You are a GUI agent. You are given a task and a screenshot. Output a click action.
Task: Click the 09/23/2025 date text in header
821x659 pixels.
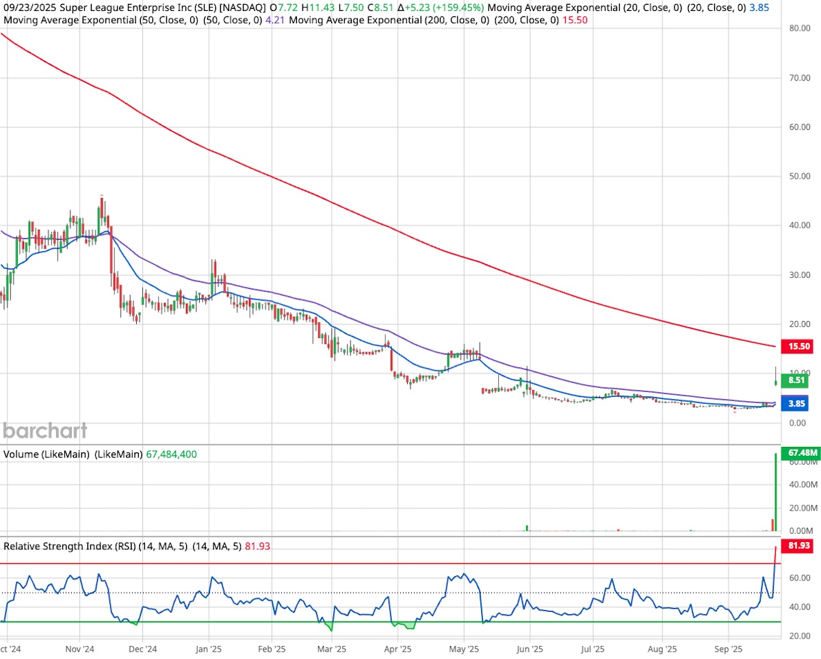click(x=31, y=8)
